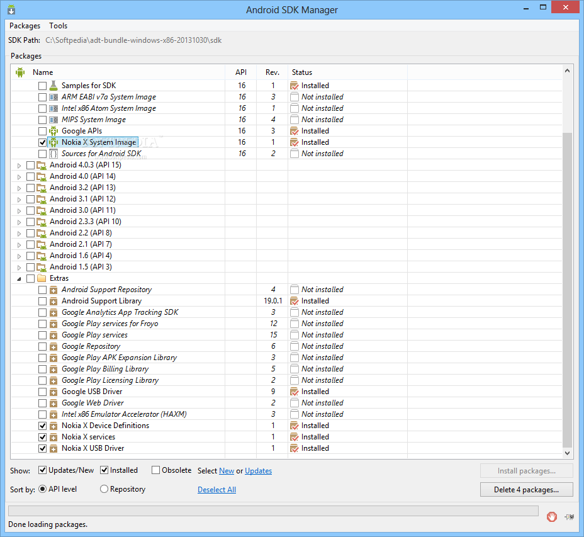This screenshot has width=584, height=537.
Task: Click the Android SDK Manager title bar icon
Action: coord(11,9)
